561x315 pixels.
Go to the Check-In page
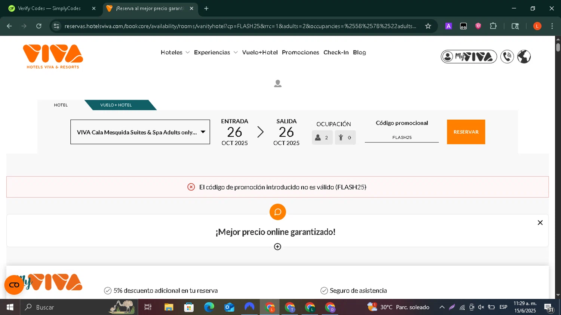336,52
